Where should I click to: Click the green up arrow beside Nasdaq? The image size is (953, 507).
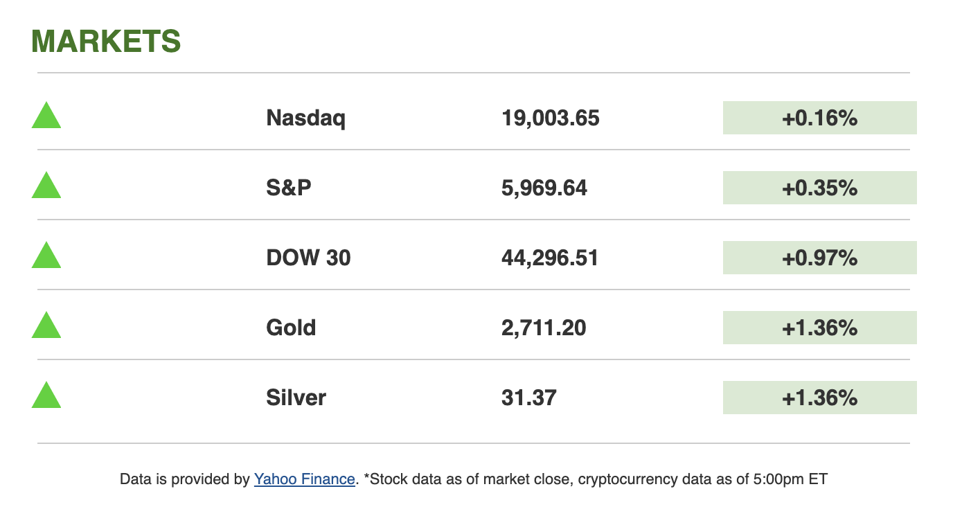(x=46, y=116)
